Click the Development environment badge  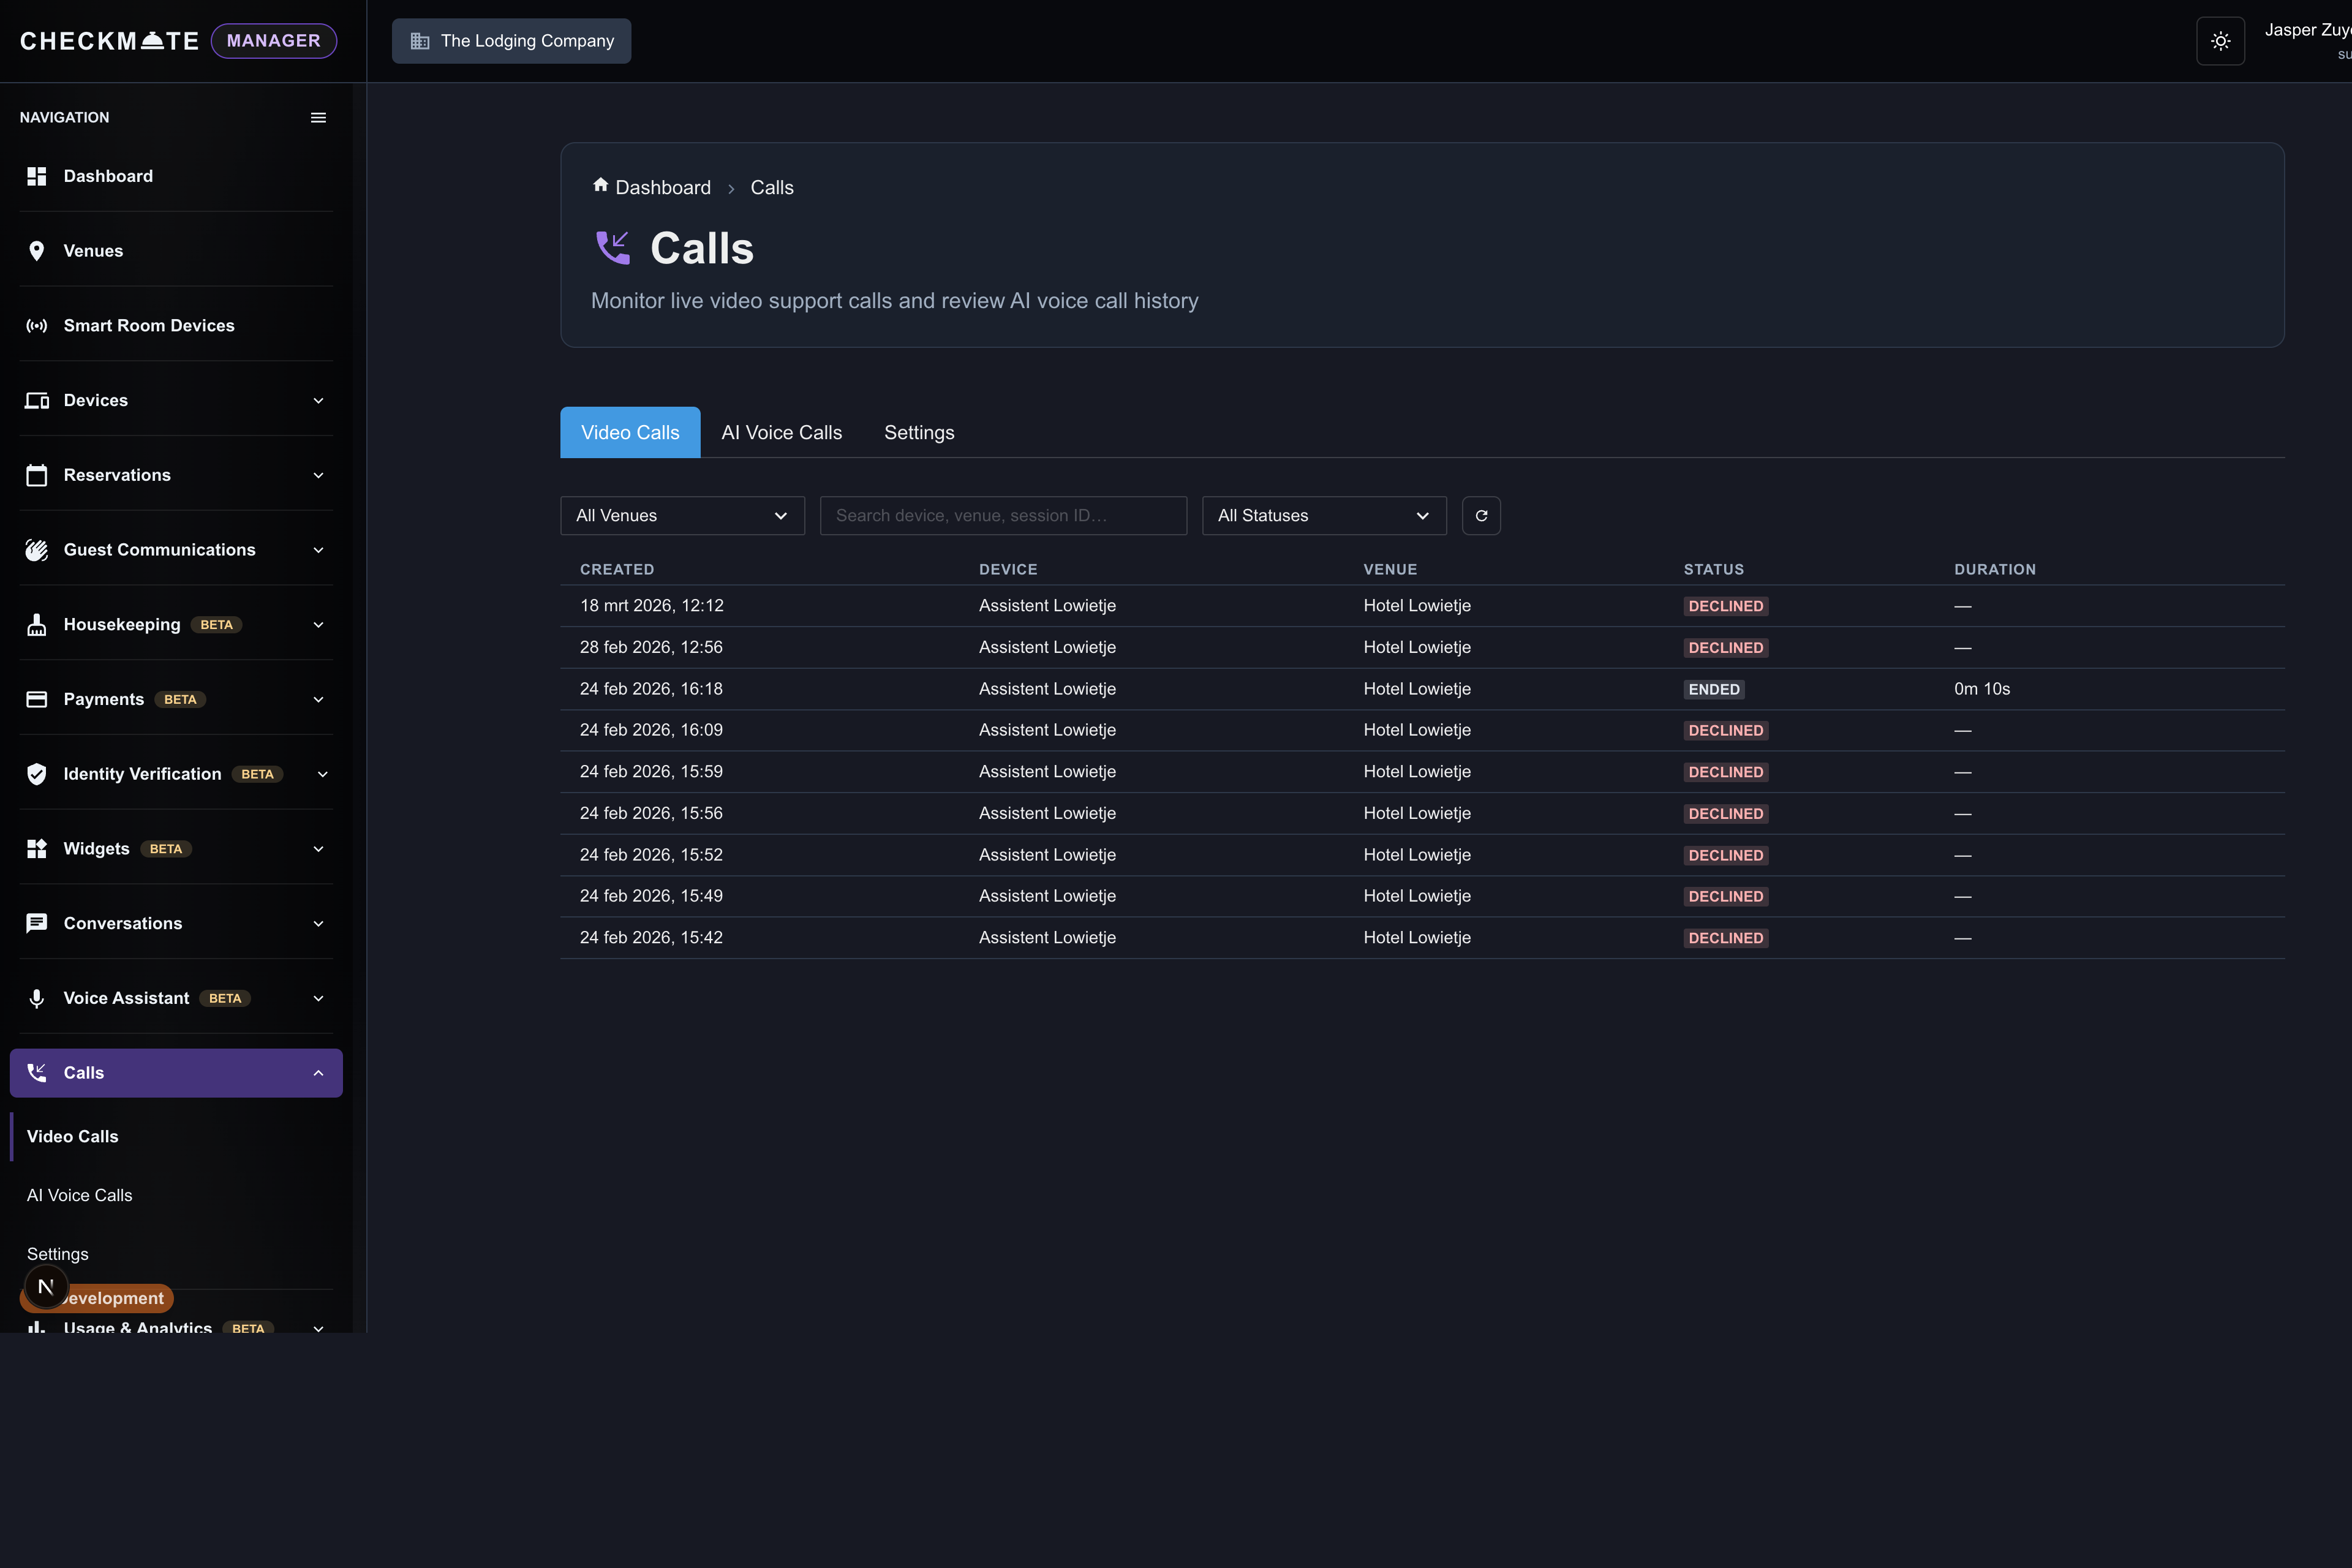(115, 1298)
